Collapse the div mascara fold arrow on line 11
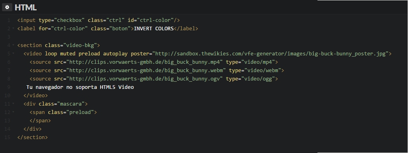The height and width of the screenshot is (153, 408). (x=13, y=104)
